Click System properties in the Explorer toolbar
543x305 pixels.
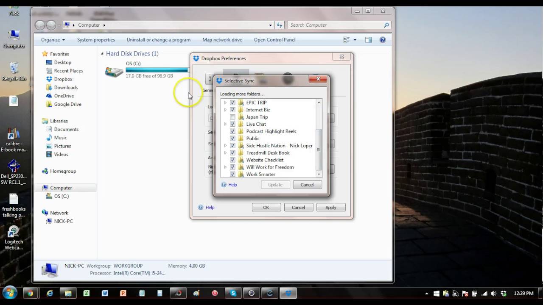point(96,40)
